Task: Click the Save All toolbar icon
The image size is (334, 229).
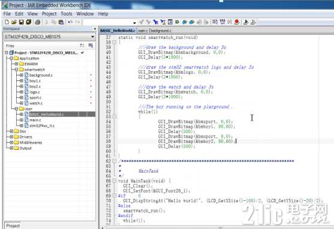Action: point(29,22)
